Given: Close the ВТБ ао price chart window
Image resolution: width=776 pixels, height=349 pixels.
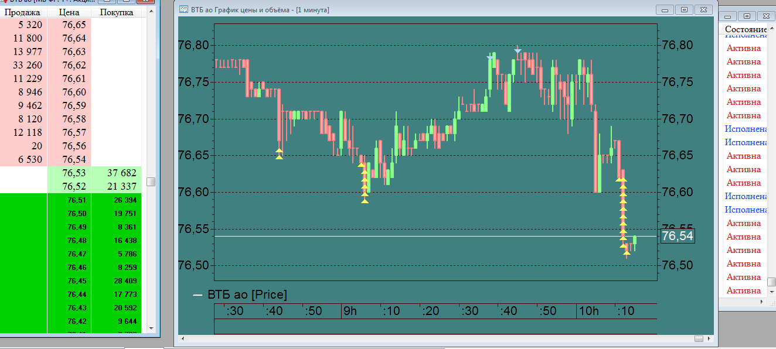Looking at the screenshot, I should (704, 9).
